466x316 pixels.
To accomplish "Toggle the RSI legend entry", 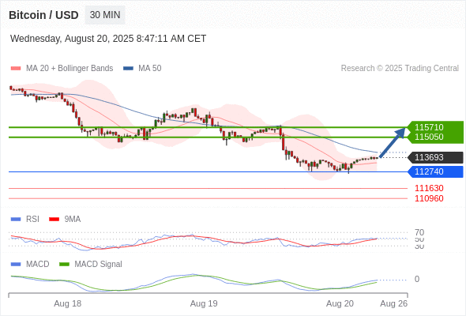I will coord(25,219).
